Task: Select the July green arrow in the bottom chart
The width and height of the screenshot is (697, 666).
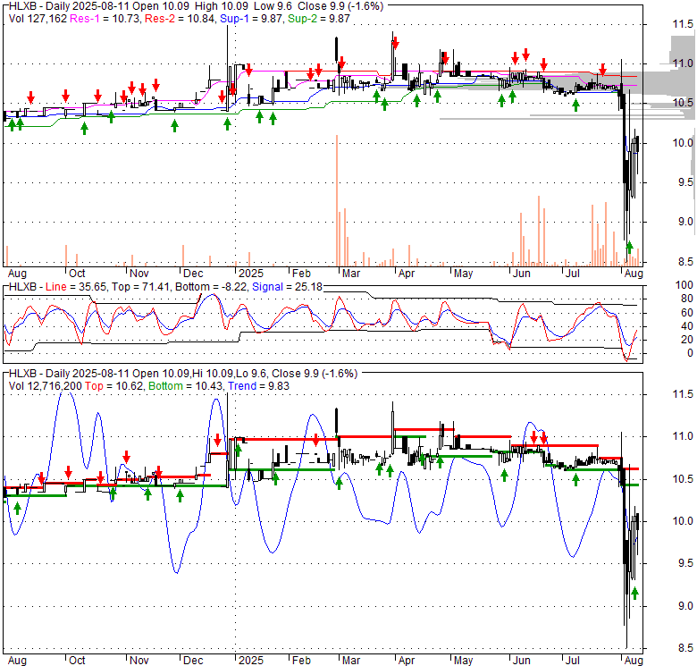Action: [576, 480]
